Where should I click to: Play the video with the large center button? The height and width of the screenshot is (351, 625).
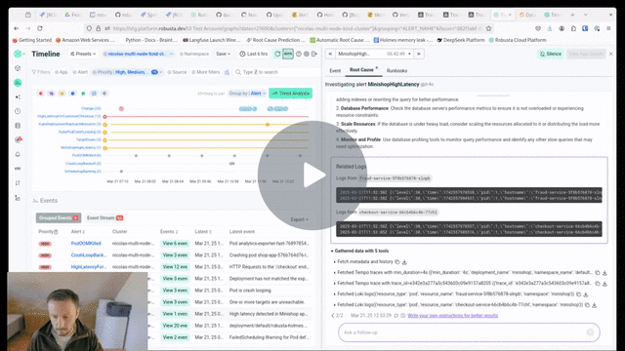[312, 175]
